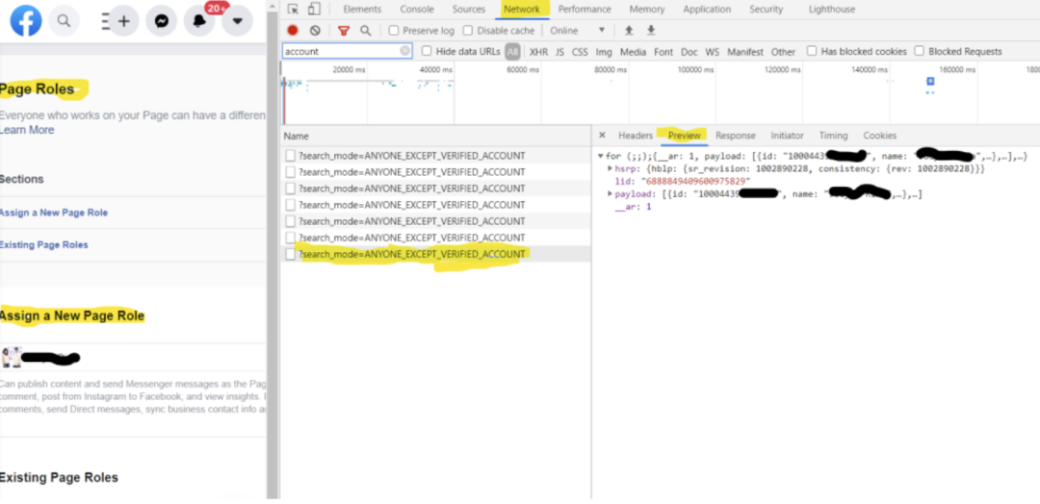The height and width of the screenshot is (504, 1040).
Task: Filter requests by XHR type
Action: pos(538,52)
